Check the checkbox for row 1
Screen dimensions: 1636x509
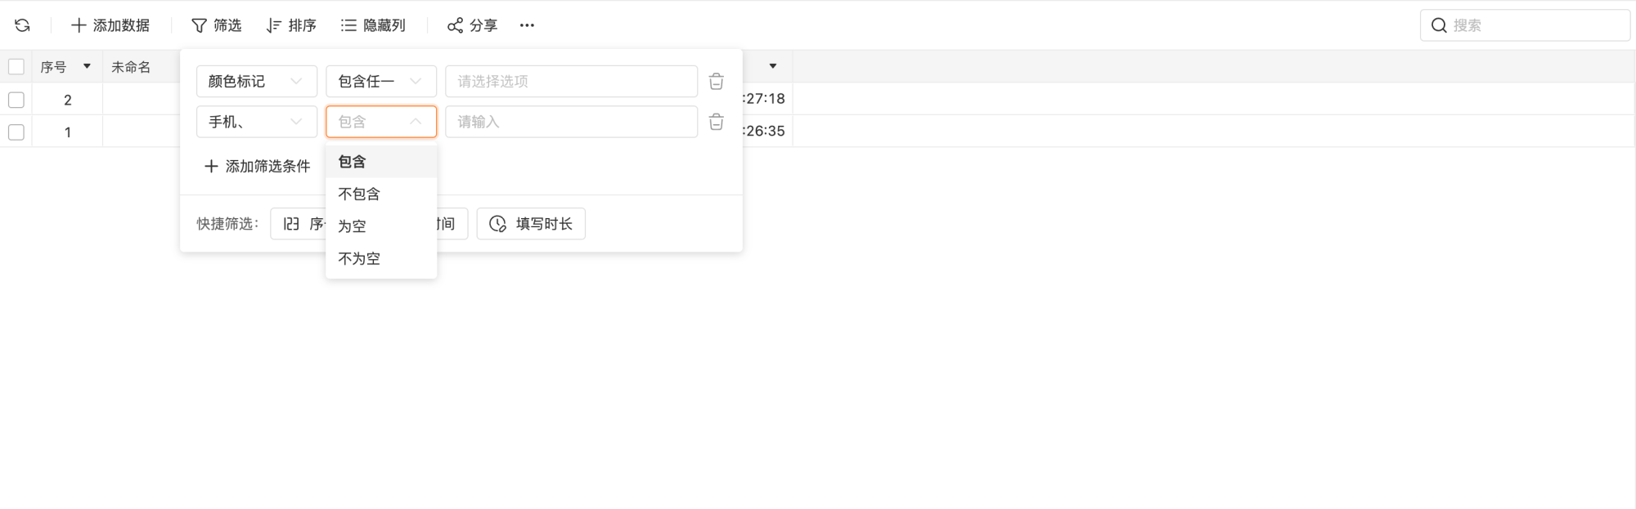[16, 132]
